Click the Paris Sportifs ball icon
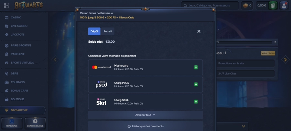The image size is (291, 131). pyautogui.click(x=7, y=46)
